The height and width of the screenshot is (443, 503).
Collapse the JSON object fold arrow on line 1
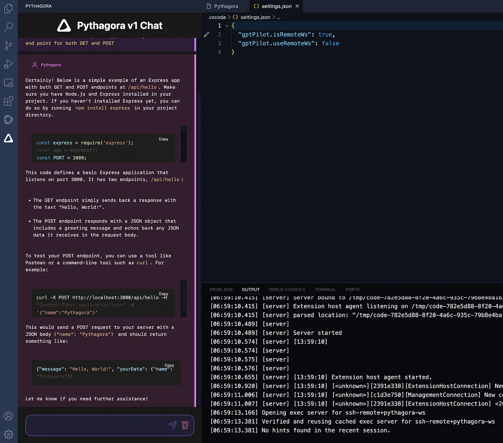pyautogui.click(x=227, y=26)
